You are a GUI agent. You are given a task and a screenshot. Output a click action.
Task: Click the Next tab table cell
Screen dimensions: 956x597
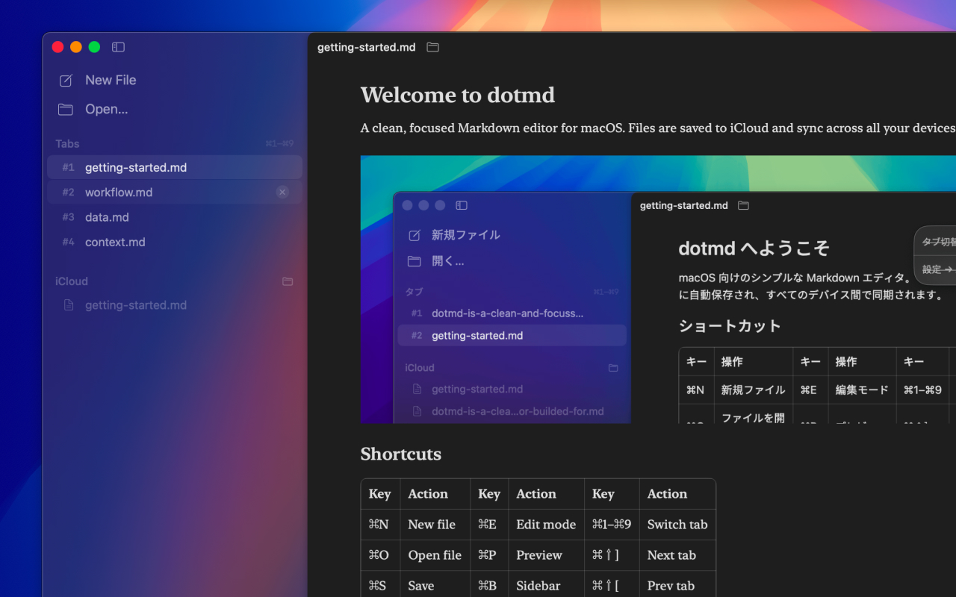pyautogui.click(x=677, y=555)
